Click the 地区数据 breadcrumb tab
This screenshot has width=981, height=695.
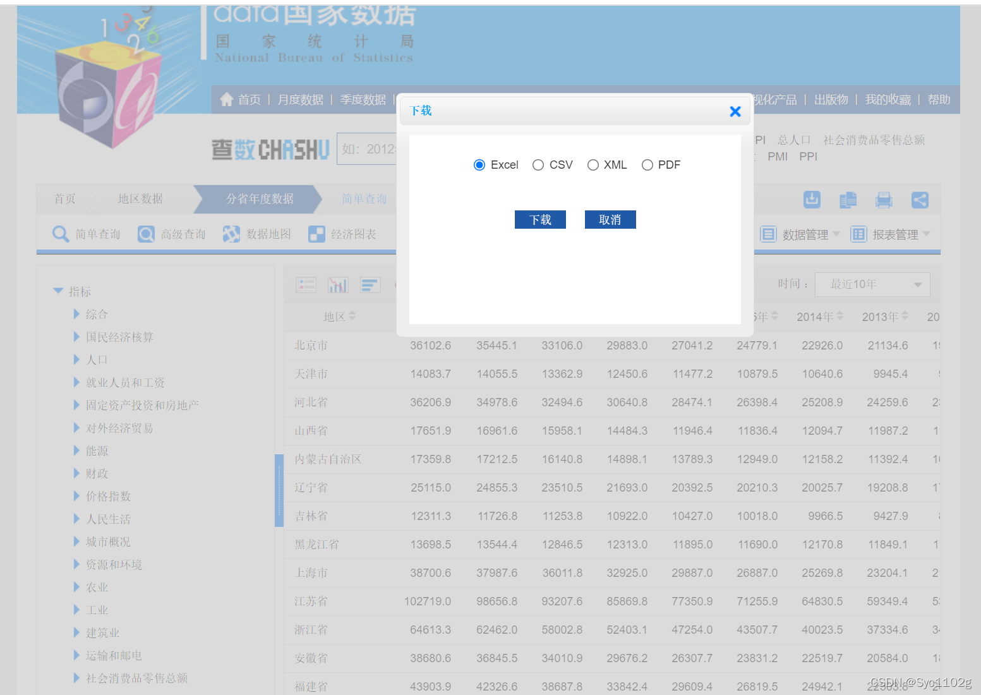coord(140,199)
